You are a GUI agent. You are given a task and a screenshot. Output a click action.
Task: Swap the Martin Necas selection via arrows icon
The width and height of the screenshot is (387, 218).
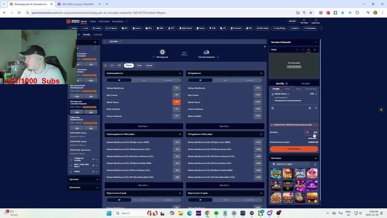(288, 94)
